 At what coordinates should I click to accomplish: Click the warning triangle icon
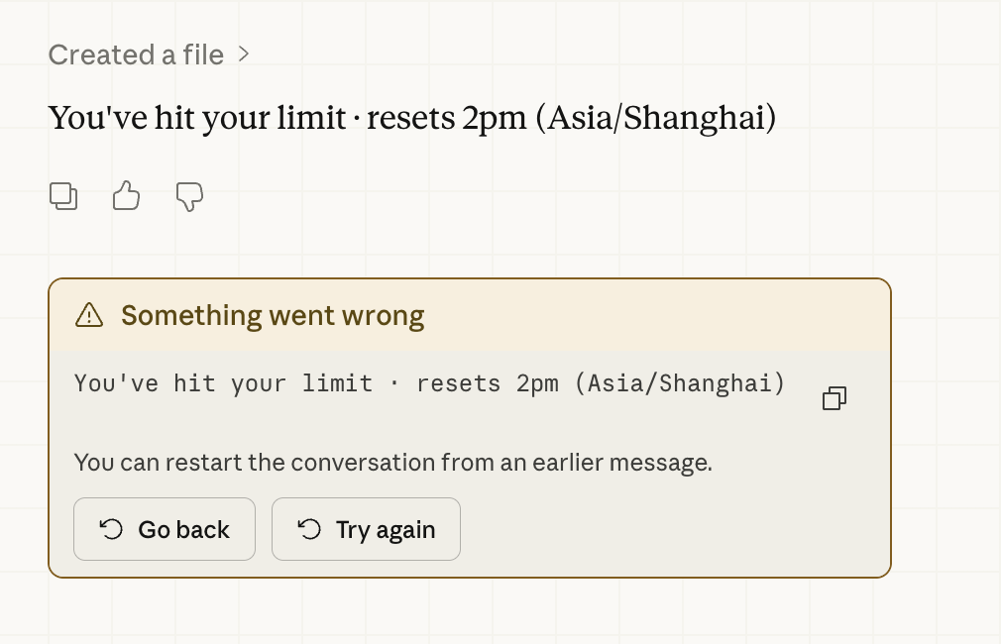89,316
